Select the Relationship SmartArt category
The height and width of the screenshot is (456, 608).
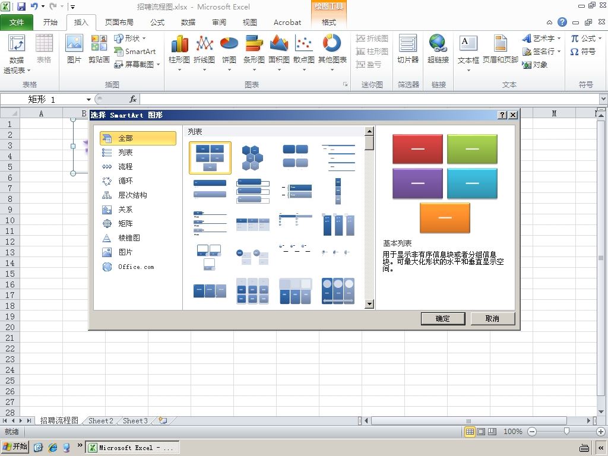(x=138, y=210)
